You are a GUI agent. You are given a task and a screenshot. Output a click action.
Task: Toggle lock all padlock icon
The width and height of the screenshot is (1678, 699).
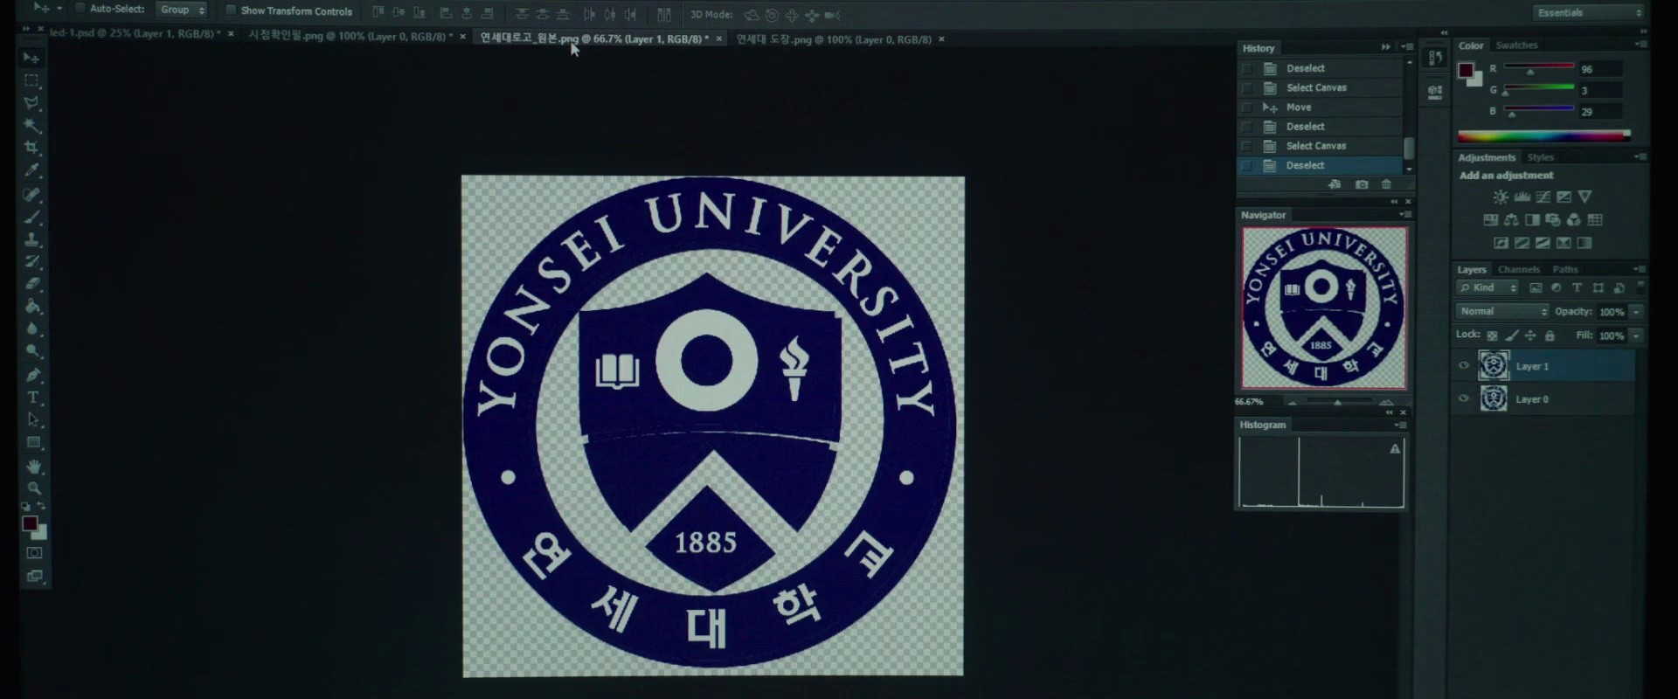[x=1550, y=336]
